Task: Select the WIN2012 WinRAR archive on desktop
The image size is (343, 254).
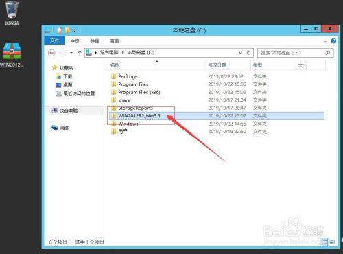Action: (12, 55)
